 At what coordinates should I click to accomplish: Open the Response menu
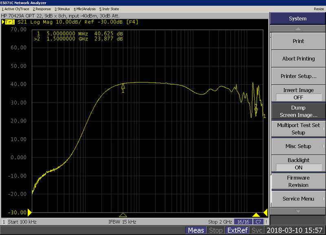[42, 9]
